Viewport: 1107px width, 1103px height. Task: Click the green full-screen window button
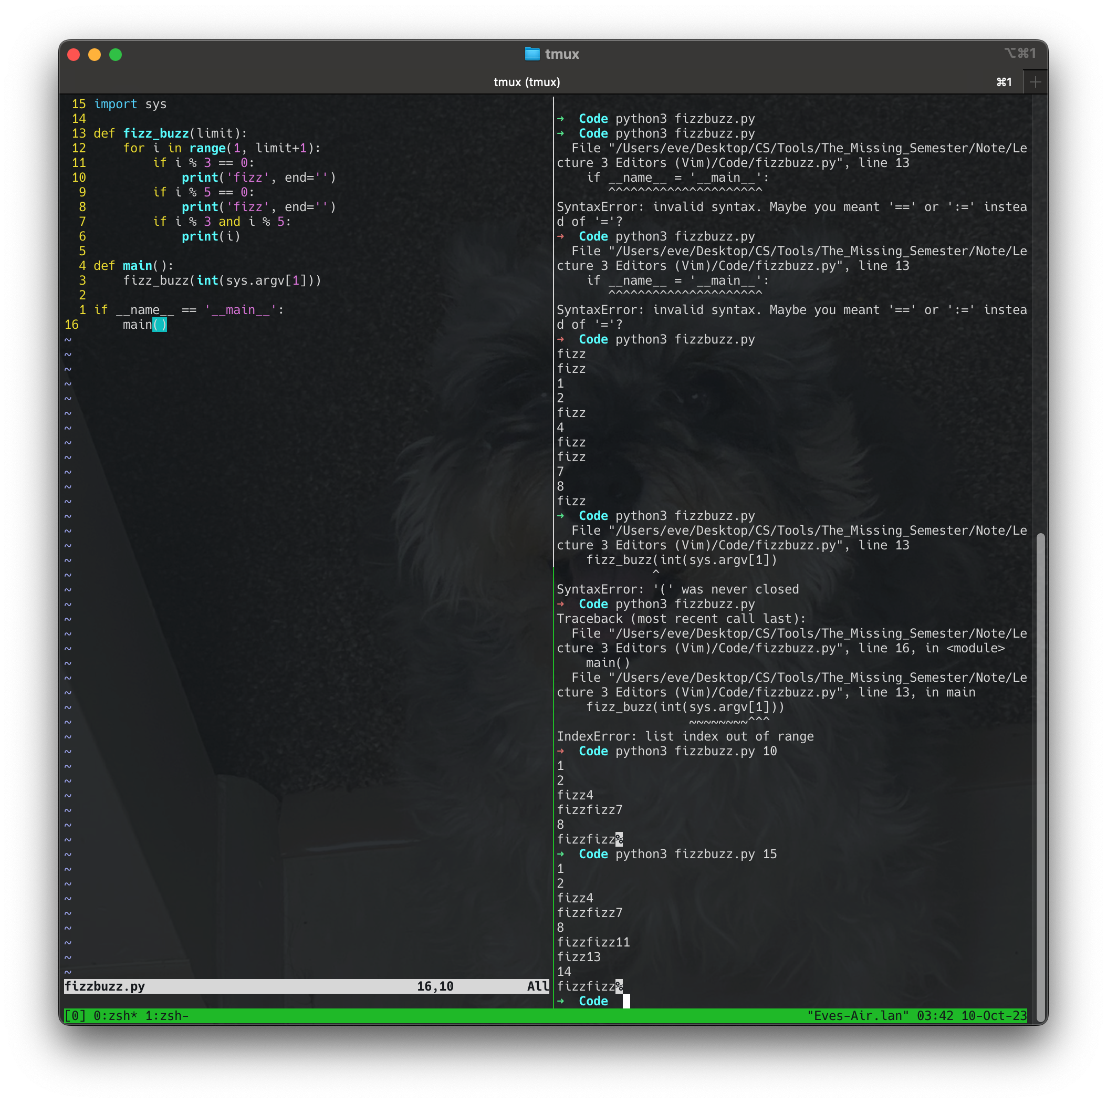tap(116, 55)
